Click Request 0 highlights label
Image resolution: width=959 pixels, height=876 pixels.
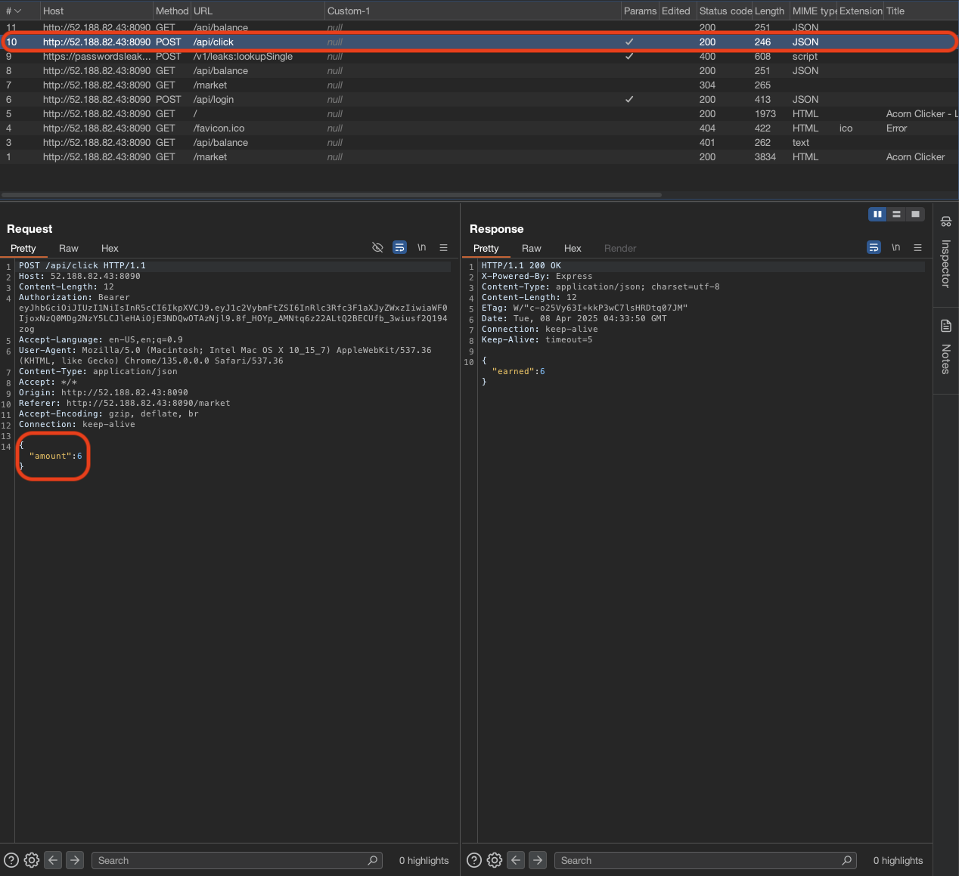coord(424,860)
